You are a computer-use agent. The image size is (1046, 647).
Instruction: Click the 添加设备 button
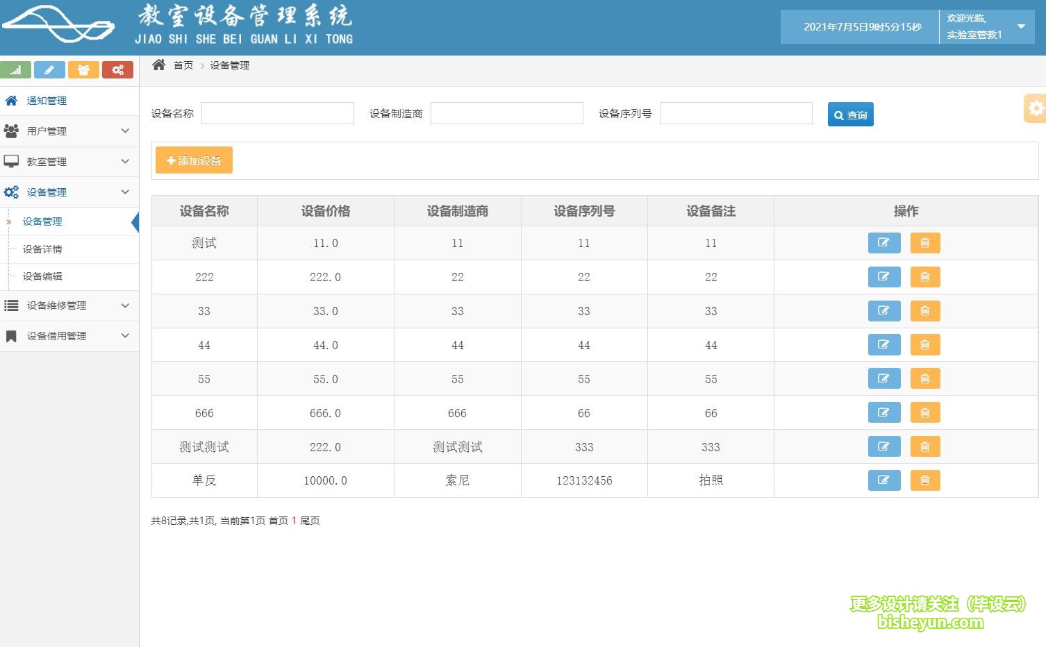pyautogui.click(x=194, y=160)
